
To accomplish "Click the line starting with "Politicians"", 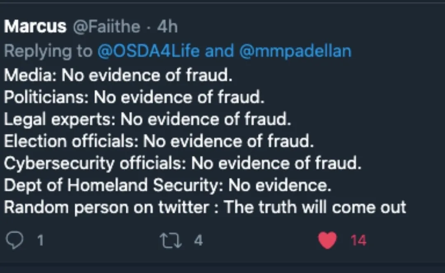I will pos(133,97).
